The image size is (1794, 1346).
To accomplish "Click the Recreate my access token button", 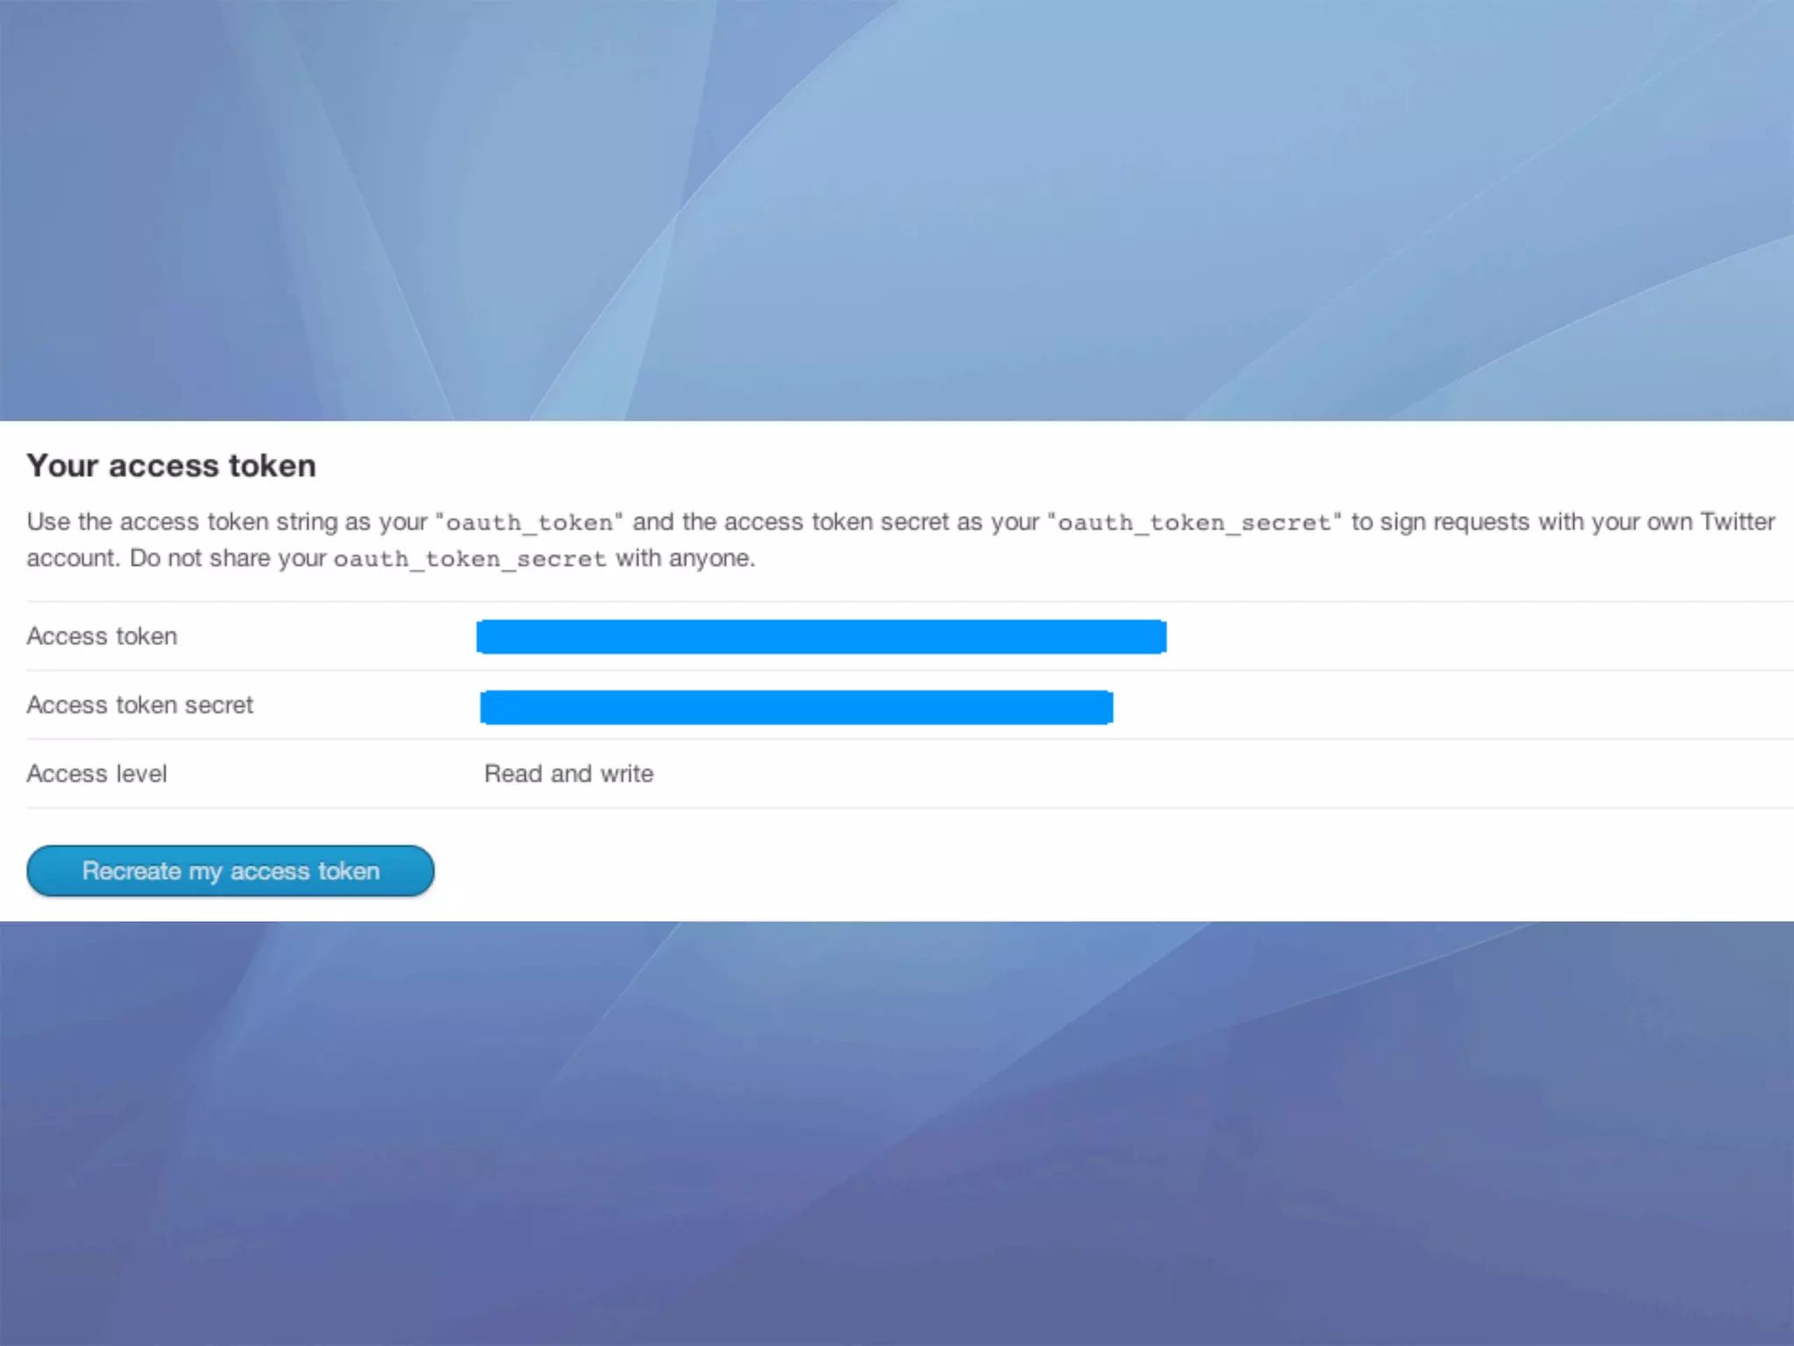I will (x=230, y=870).
